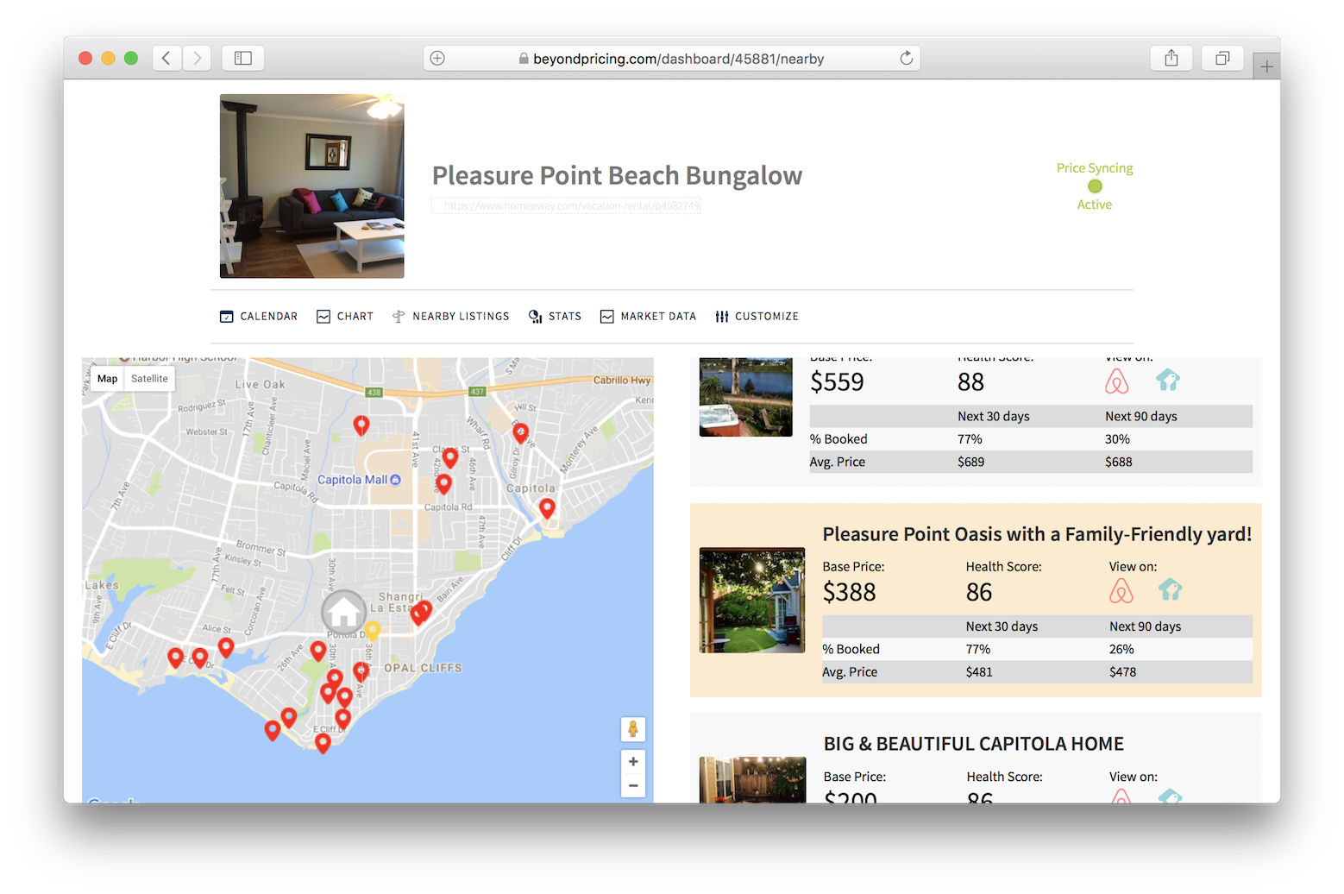This screenshot has width=1344, height=894.
Task: Go forward with Safari forward arrow
Action: 197,58
